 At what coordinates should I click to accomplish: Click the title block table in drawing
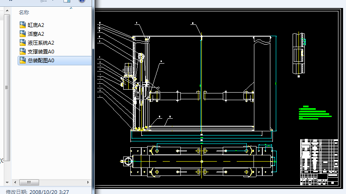coord(319,162)
